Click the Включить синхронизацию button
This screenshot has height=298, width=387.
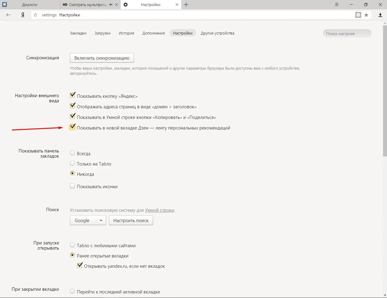(x=102, y=58)
